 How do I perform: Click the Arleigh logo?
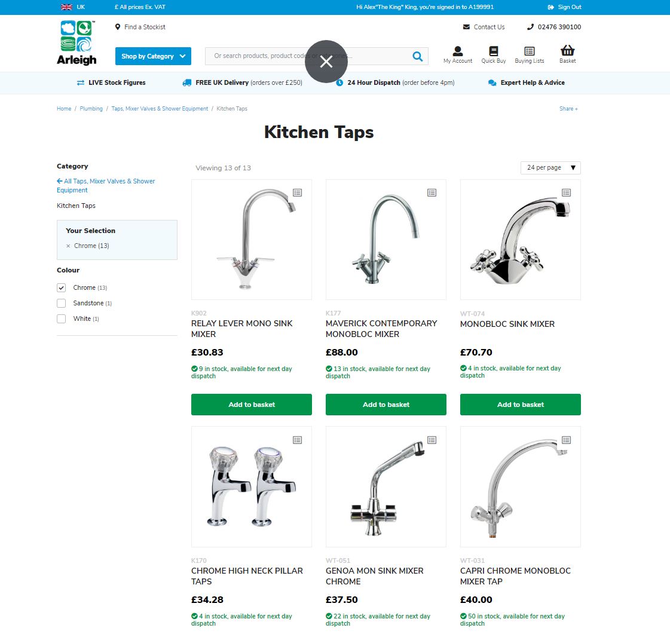77,42
